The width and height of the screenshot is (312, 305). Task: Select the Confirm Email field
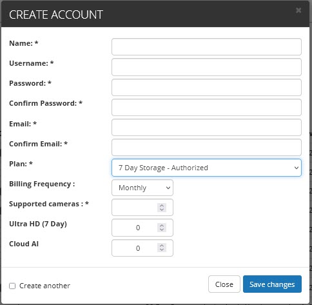(x=206, y=147)
